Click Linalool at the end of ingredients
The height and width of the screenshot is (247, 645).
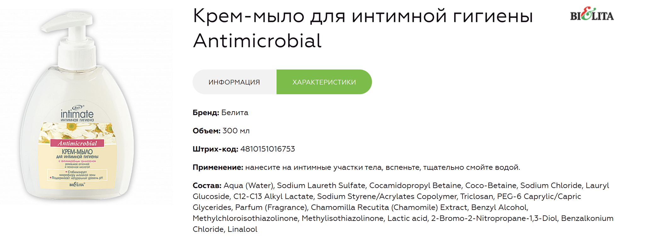click(243, 229)
